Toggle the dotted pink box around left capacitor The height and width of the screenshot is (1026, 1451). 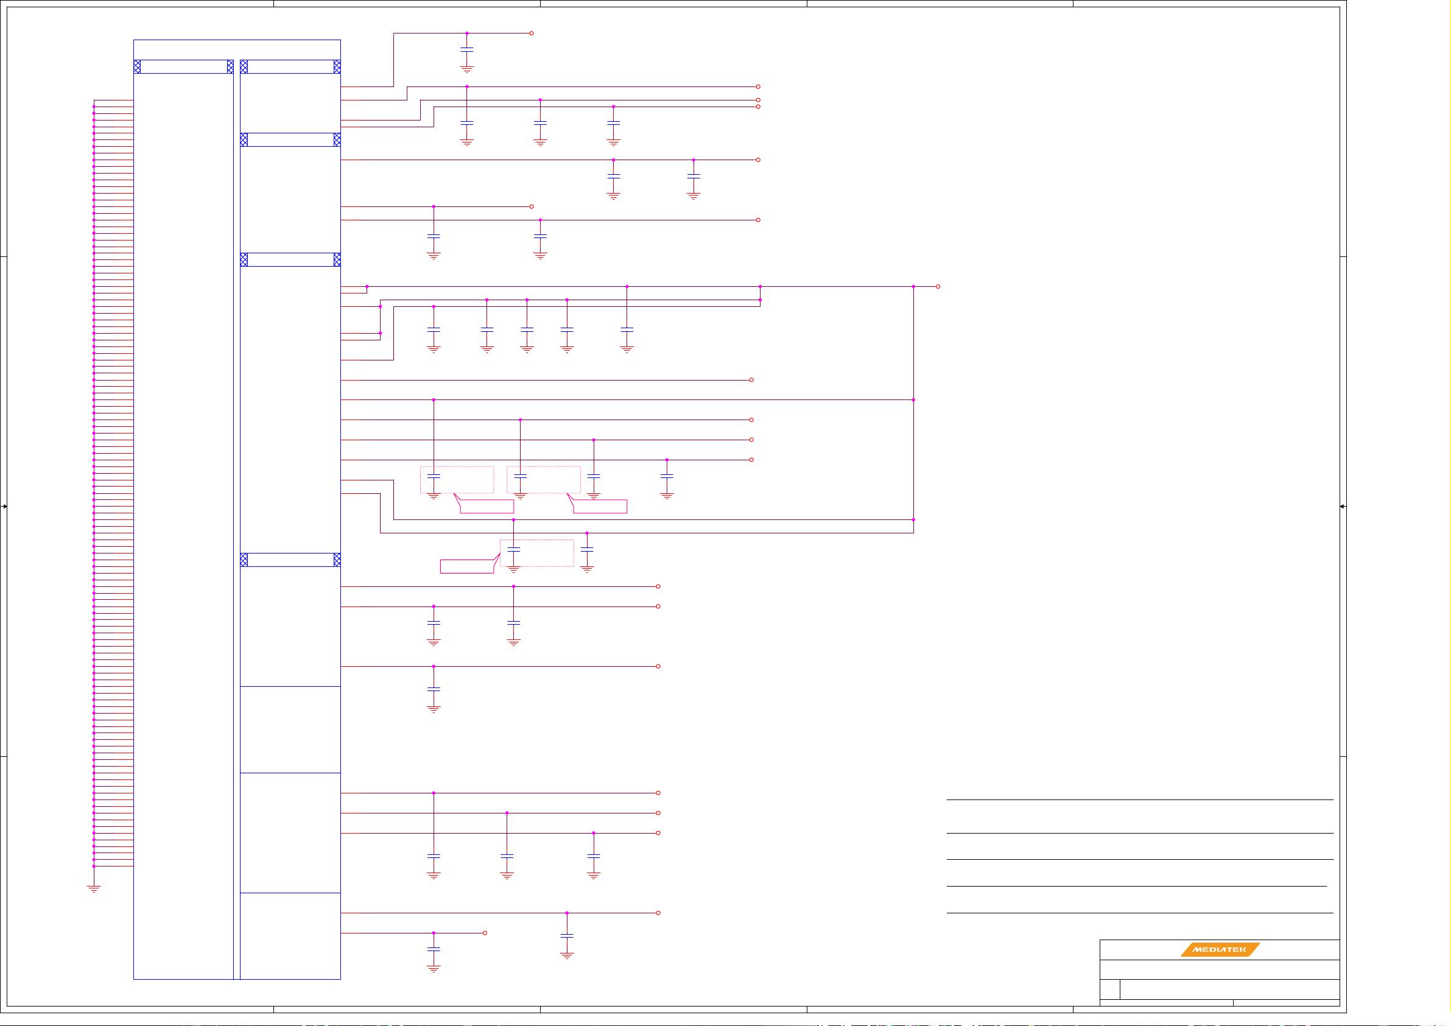coord(457,480)
